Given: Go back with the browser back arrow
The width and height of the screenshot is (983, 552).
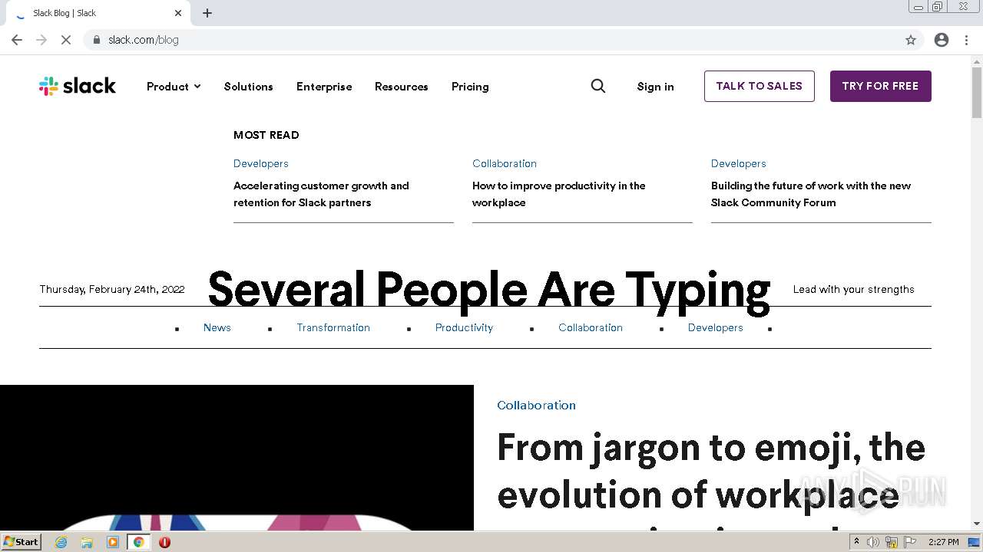Looking at the screenshot, I should [x=17, y=40].
